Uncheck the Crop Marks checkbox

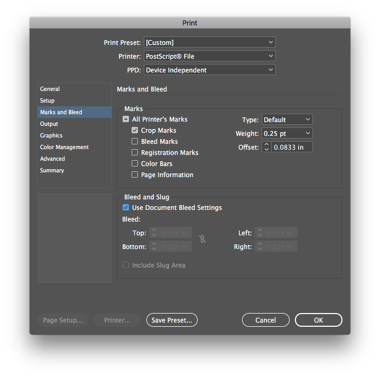[x=135, y=130]
